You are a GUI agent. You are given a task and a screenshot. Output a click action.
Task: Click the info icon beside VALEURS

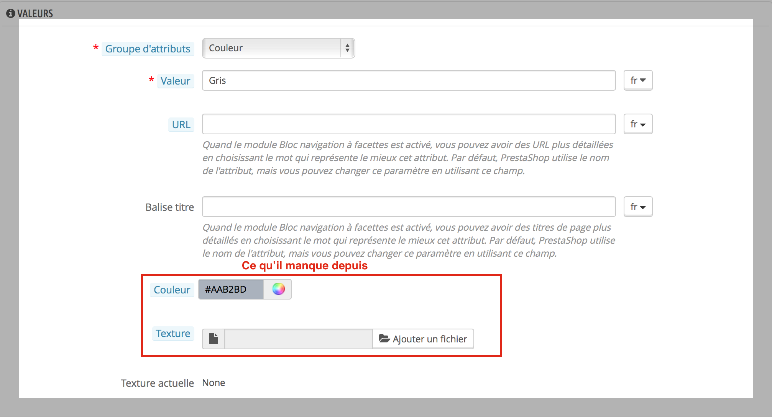click(x=11, y=13)
